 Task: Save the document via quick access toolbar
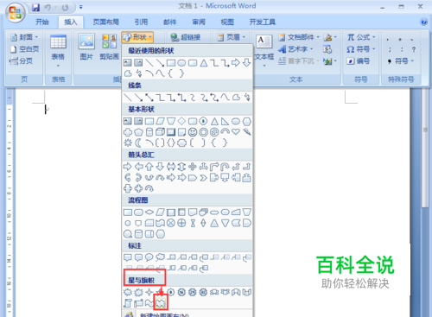click(x=36, y=8)
